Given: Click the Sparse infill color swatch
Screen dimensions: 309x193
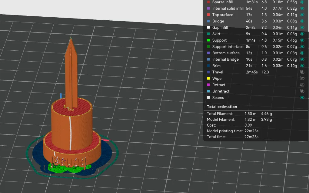Looking at the screenshot, I should (x=208, y=2).
